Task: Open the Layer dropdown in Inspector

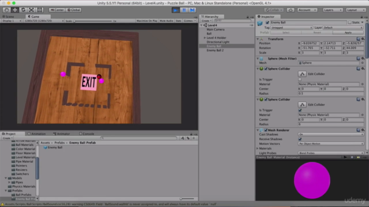Action: click(x=342, y=28)
